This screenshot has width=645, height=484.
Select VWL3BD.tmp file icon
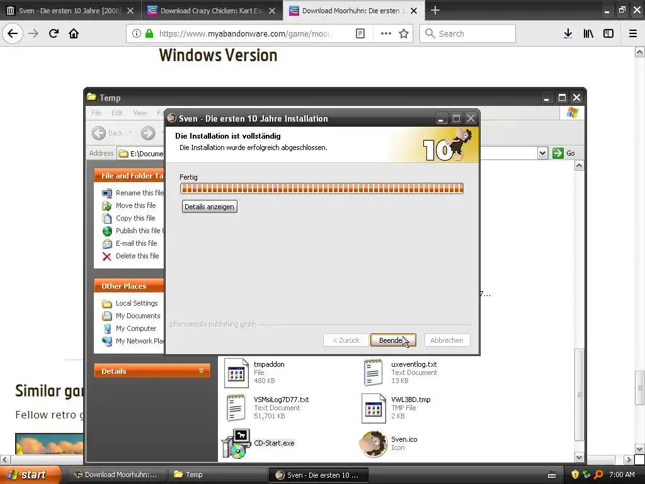374,408
